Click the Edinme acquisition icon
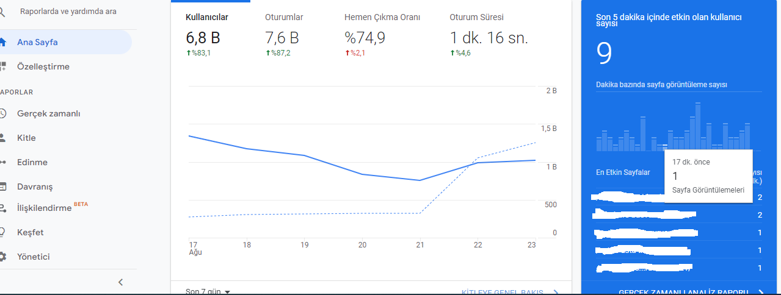781x295 pixels. 2,162
